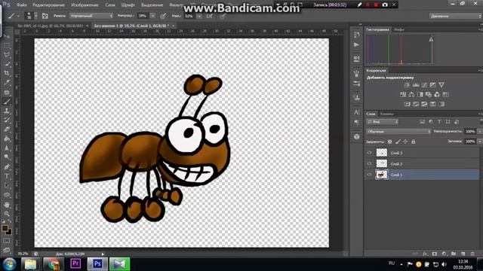Select the Hand tool
483x271 pixels.
coord(7,205)
